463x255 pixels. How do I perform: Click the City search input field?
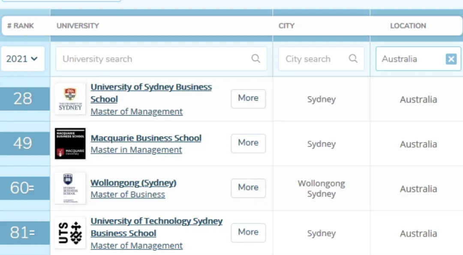[321, 59]
